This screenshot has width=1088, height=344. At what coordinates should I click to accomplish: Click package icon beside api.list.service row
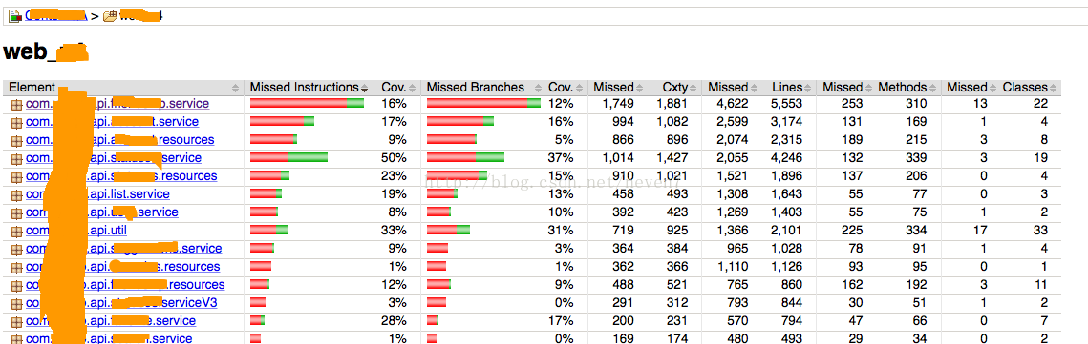tap(16, 194)
